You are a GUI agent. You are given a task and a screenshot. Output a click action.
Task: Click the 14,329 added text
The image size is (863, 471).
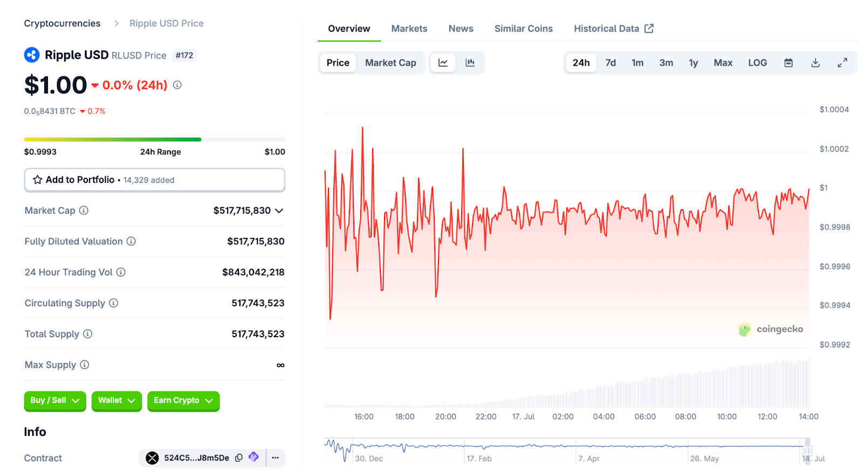pyautogui.click(x=149, y=180)
